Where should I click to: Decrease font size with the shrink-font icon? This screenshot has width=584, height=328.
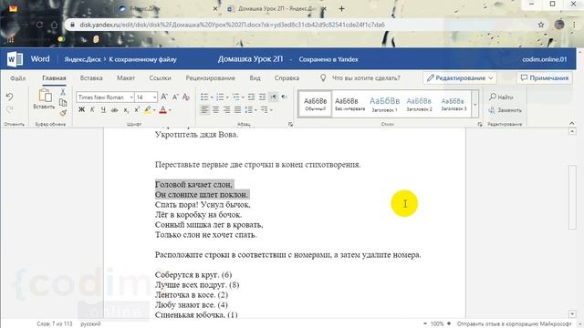pyautogui.click(x=175, y=97)
